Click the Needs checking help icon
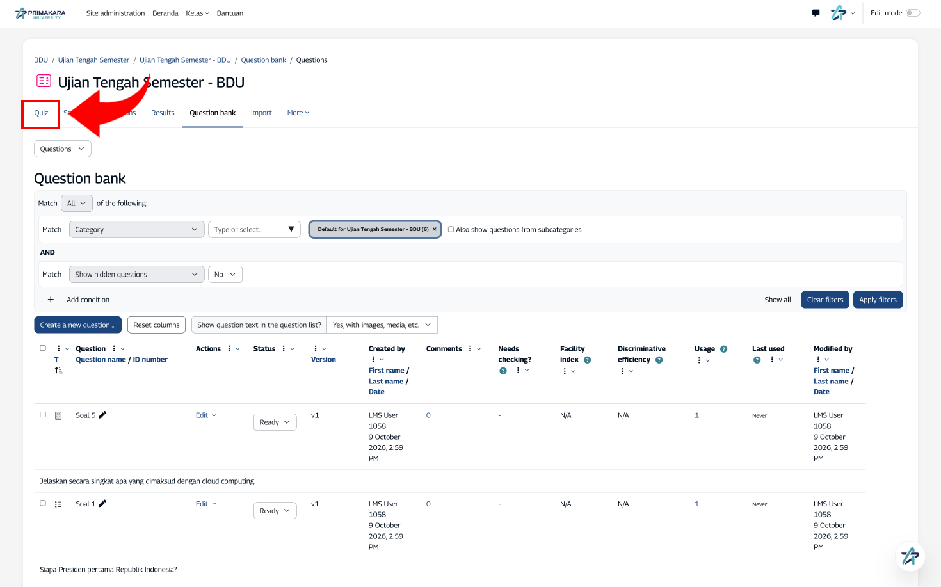The height and width of the screenshot is (587, 941). pyautogui.click(x=503, y=371)
